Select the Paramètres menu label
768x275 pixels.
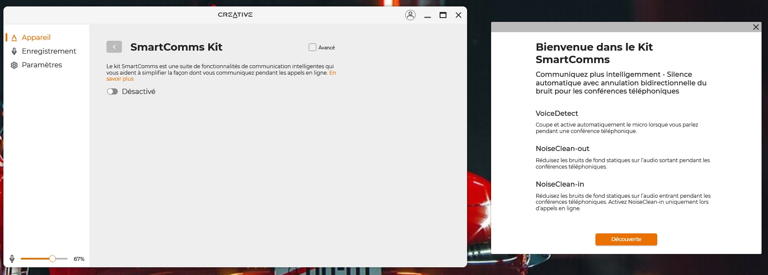(x=42, y=65)
